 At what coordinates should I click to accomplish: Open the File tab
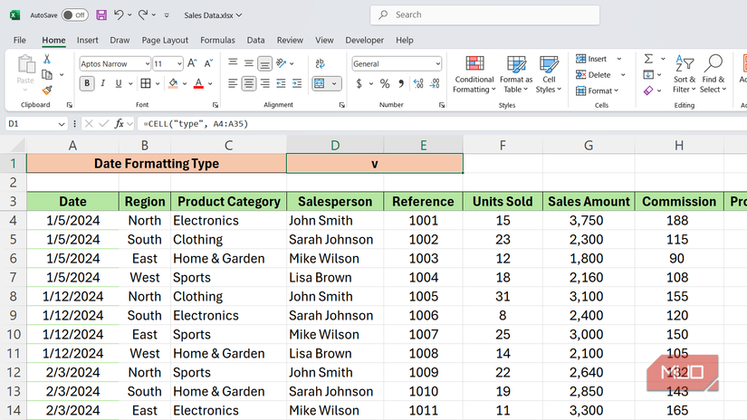[x=20, y=40]
